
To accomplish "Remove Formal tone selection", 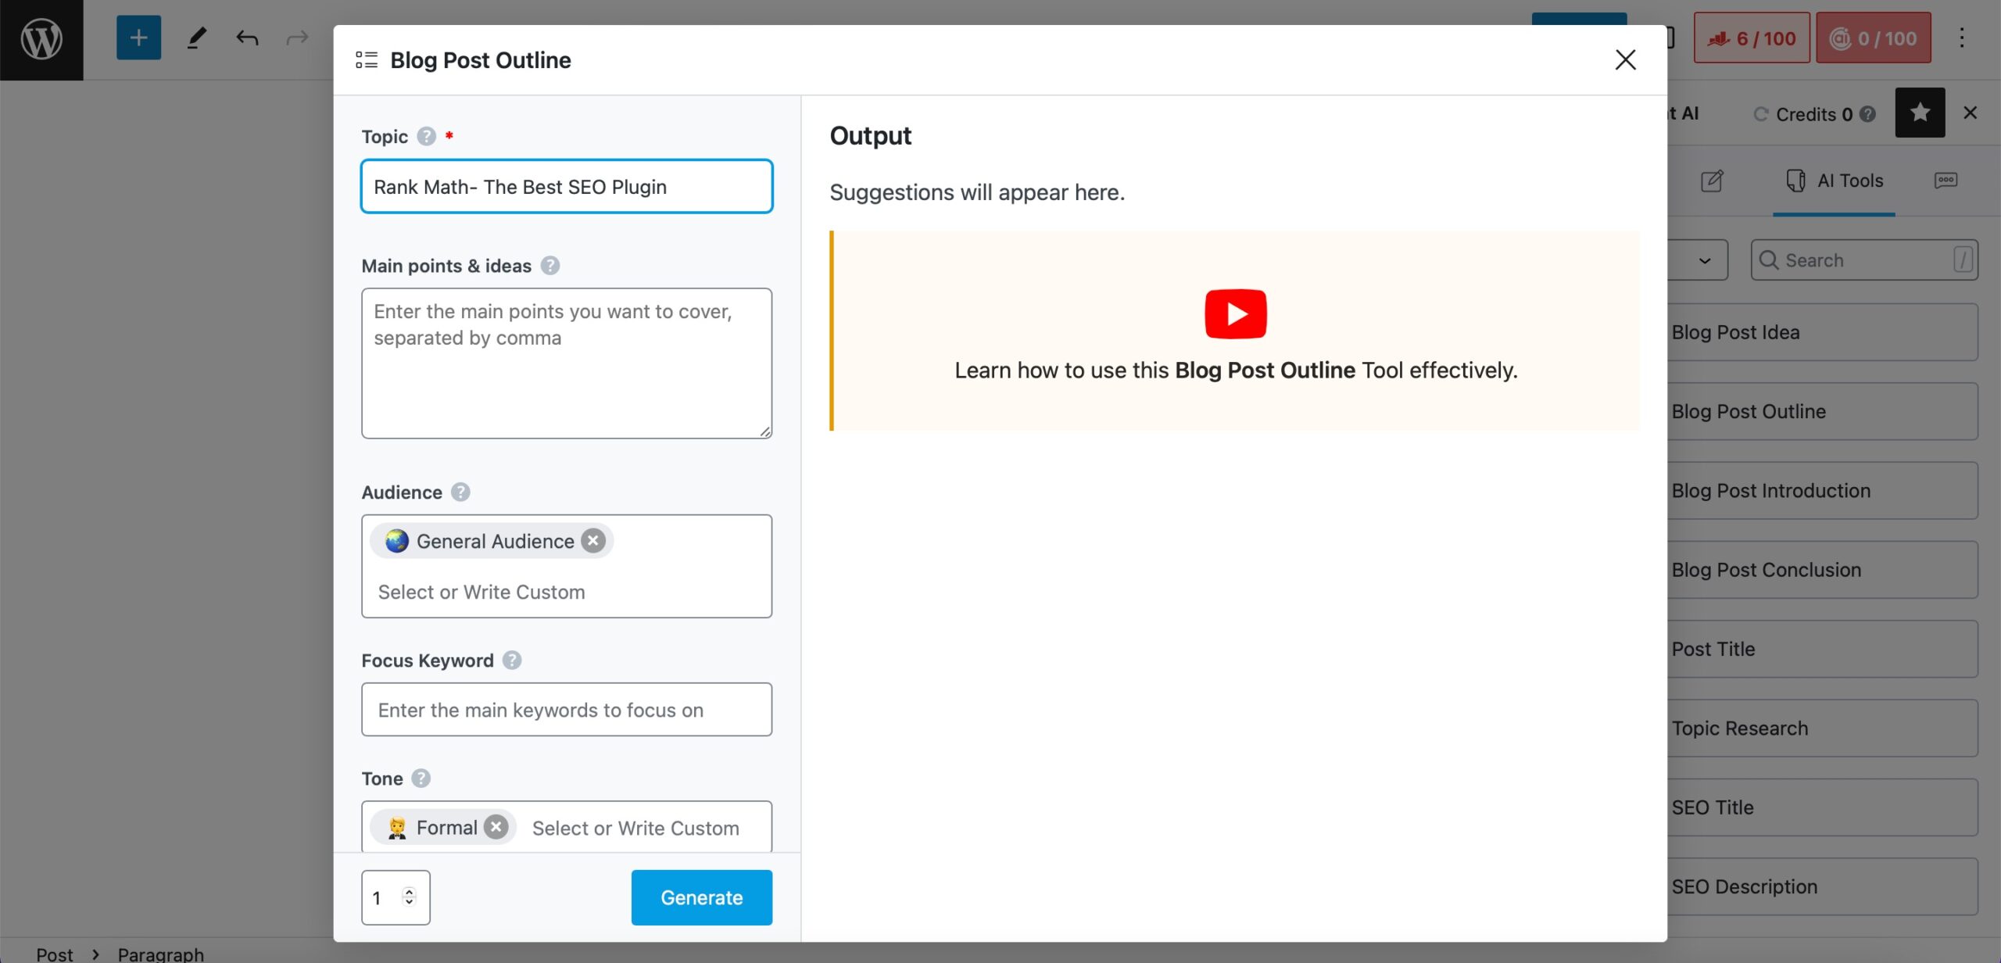I will click(495, 826).
